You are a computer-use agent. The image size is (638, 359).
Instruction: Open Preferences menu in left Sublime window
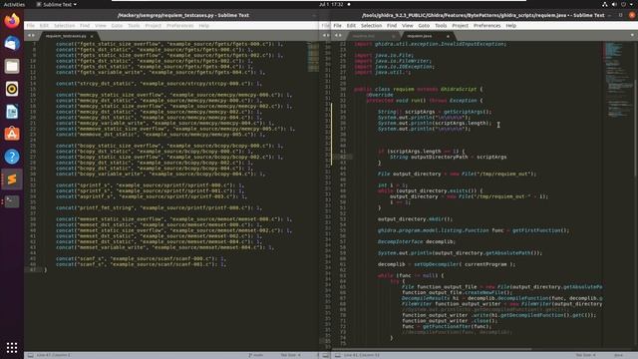180,25
